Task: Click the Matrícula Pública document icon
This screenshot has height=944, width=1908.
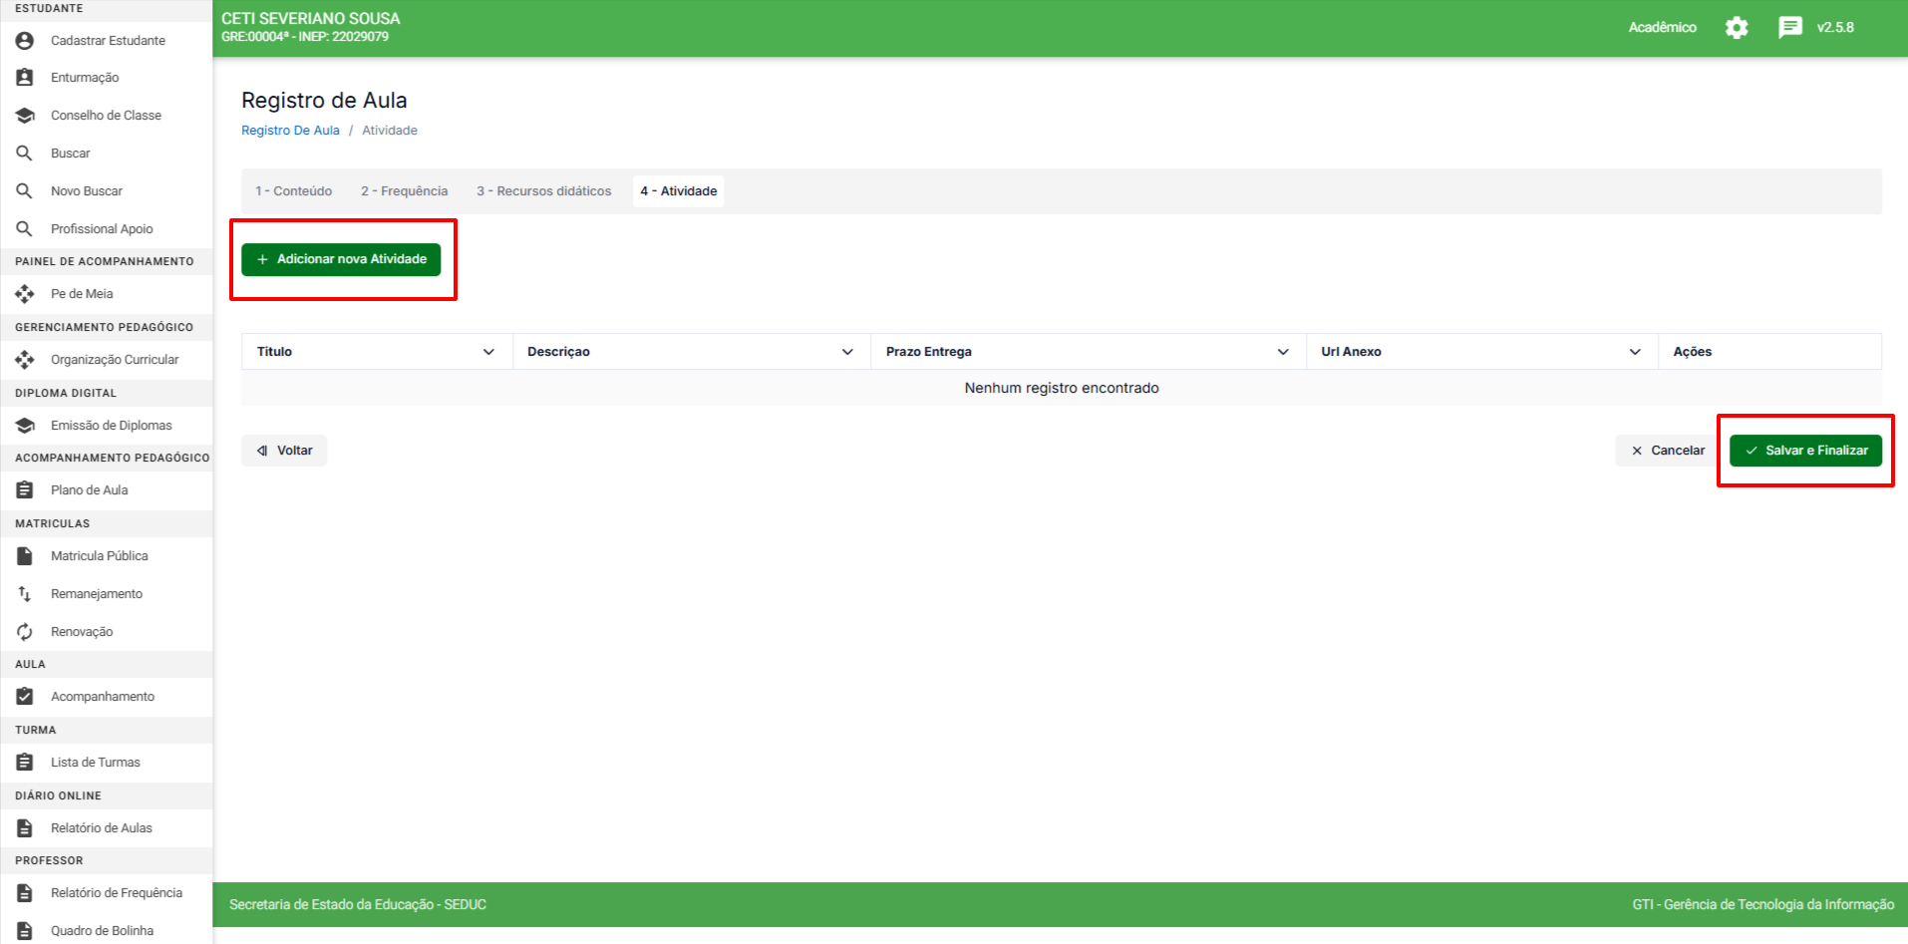Action: 25,556
